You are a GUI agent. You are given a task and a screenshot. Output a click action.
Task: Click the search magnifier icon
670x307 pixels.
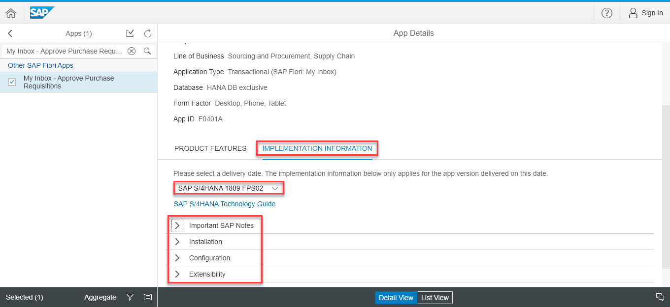(147, 51)
